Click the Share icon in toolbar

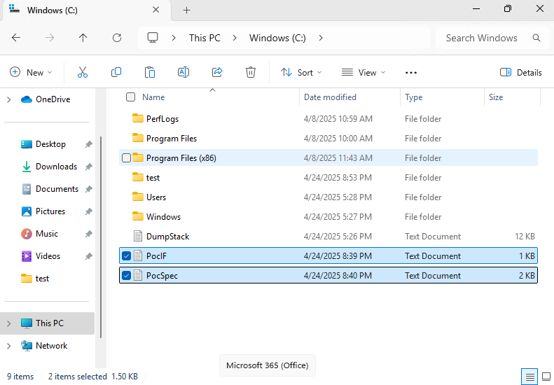click(217, 72)
